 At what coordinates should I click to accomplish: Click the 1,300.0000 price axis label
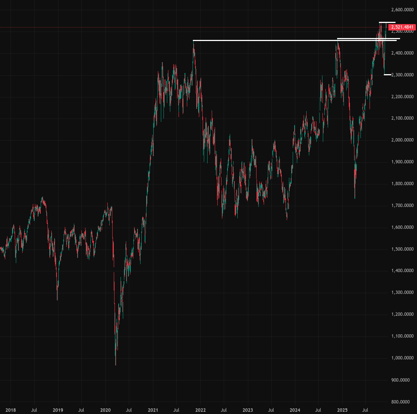tap(402, 292)
